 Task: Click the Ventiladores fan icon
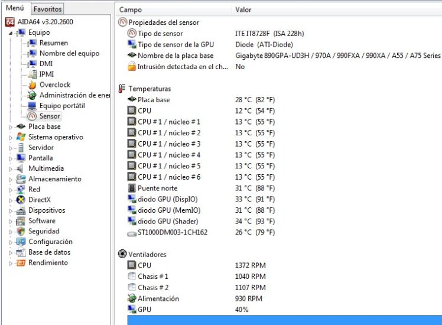pyautogui.click(x=122, y=254)
